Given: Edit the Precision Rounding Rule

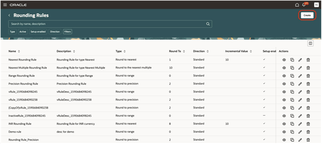Looking at the screenshot, I should click(x=300, y=84).
